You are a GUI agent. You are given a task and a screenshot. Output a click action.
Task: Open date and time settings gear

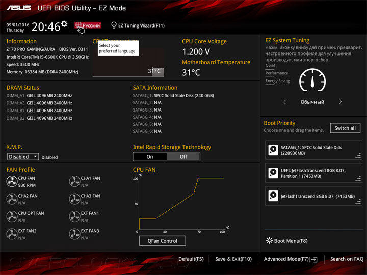[64, 24]
